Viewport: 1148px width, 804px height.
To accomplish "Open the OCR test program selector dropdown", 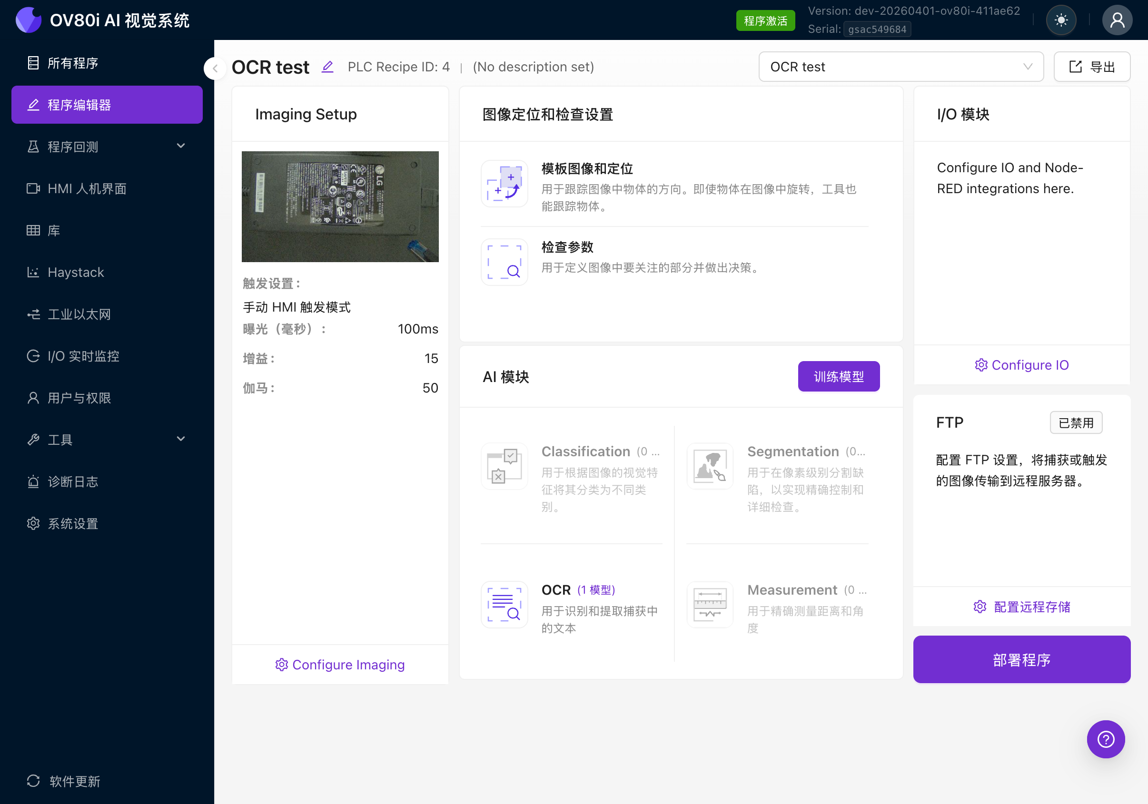I will (901, 67).
